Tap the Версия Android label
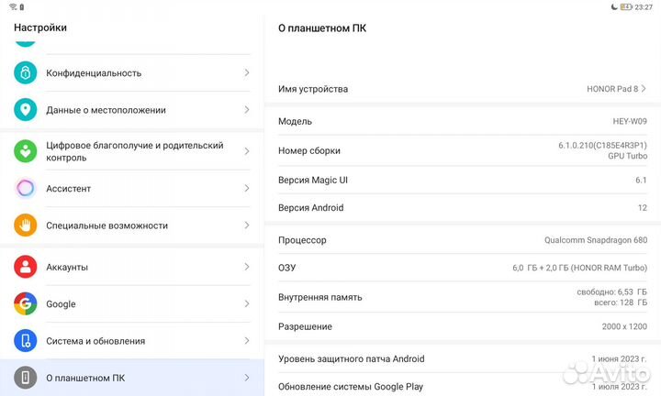Image resolution: width=661 pixels, height=396 pixels. click(310, 207)
